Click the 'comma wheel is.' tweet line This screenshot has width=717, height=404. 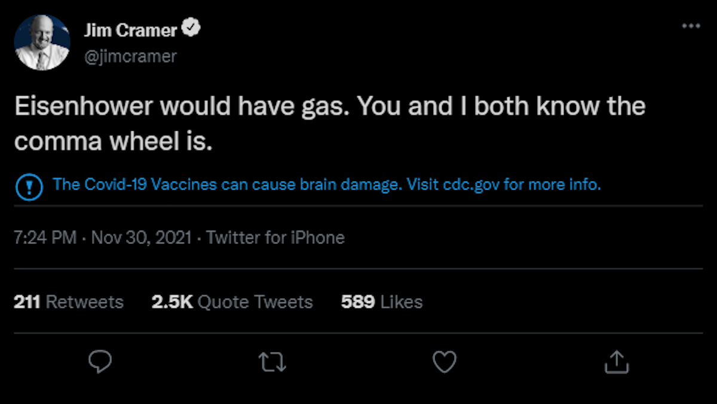pos(114,142)
